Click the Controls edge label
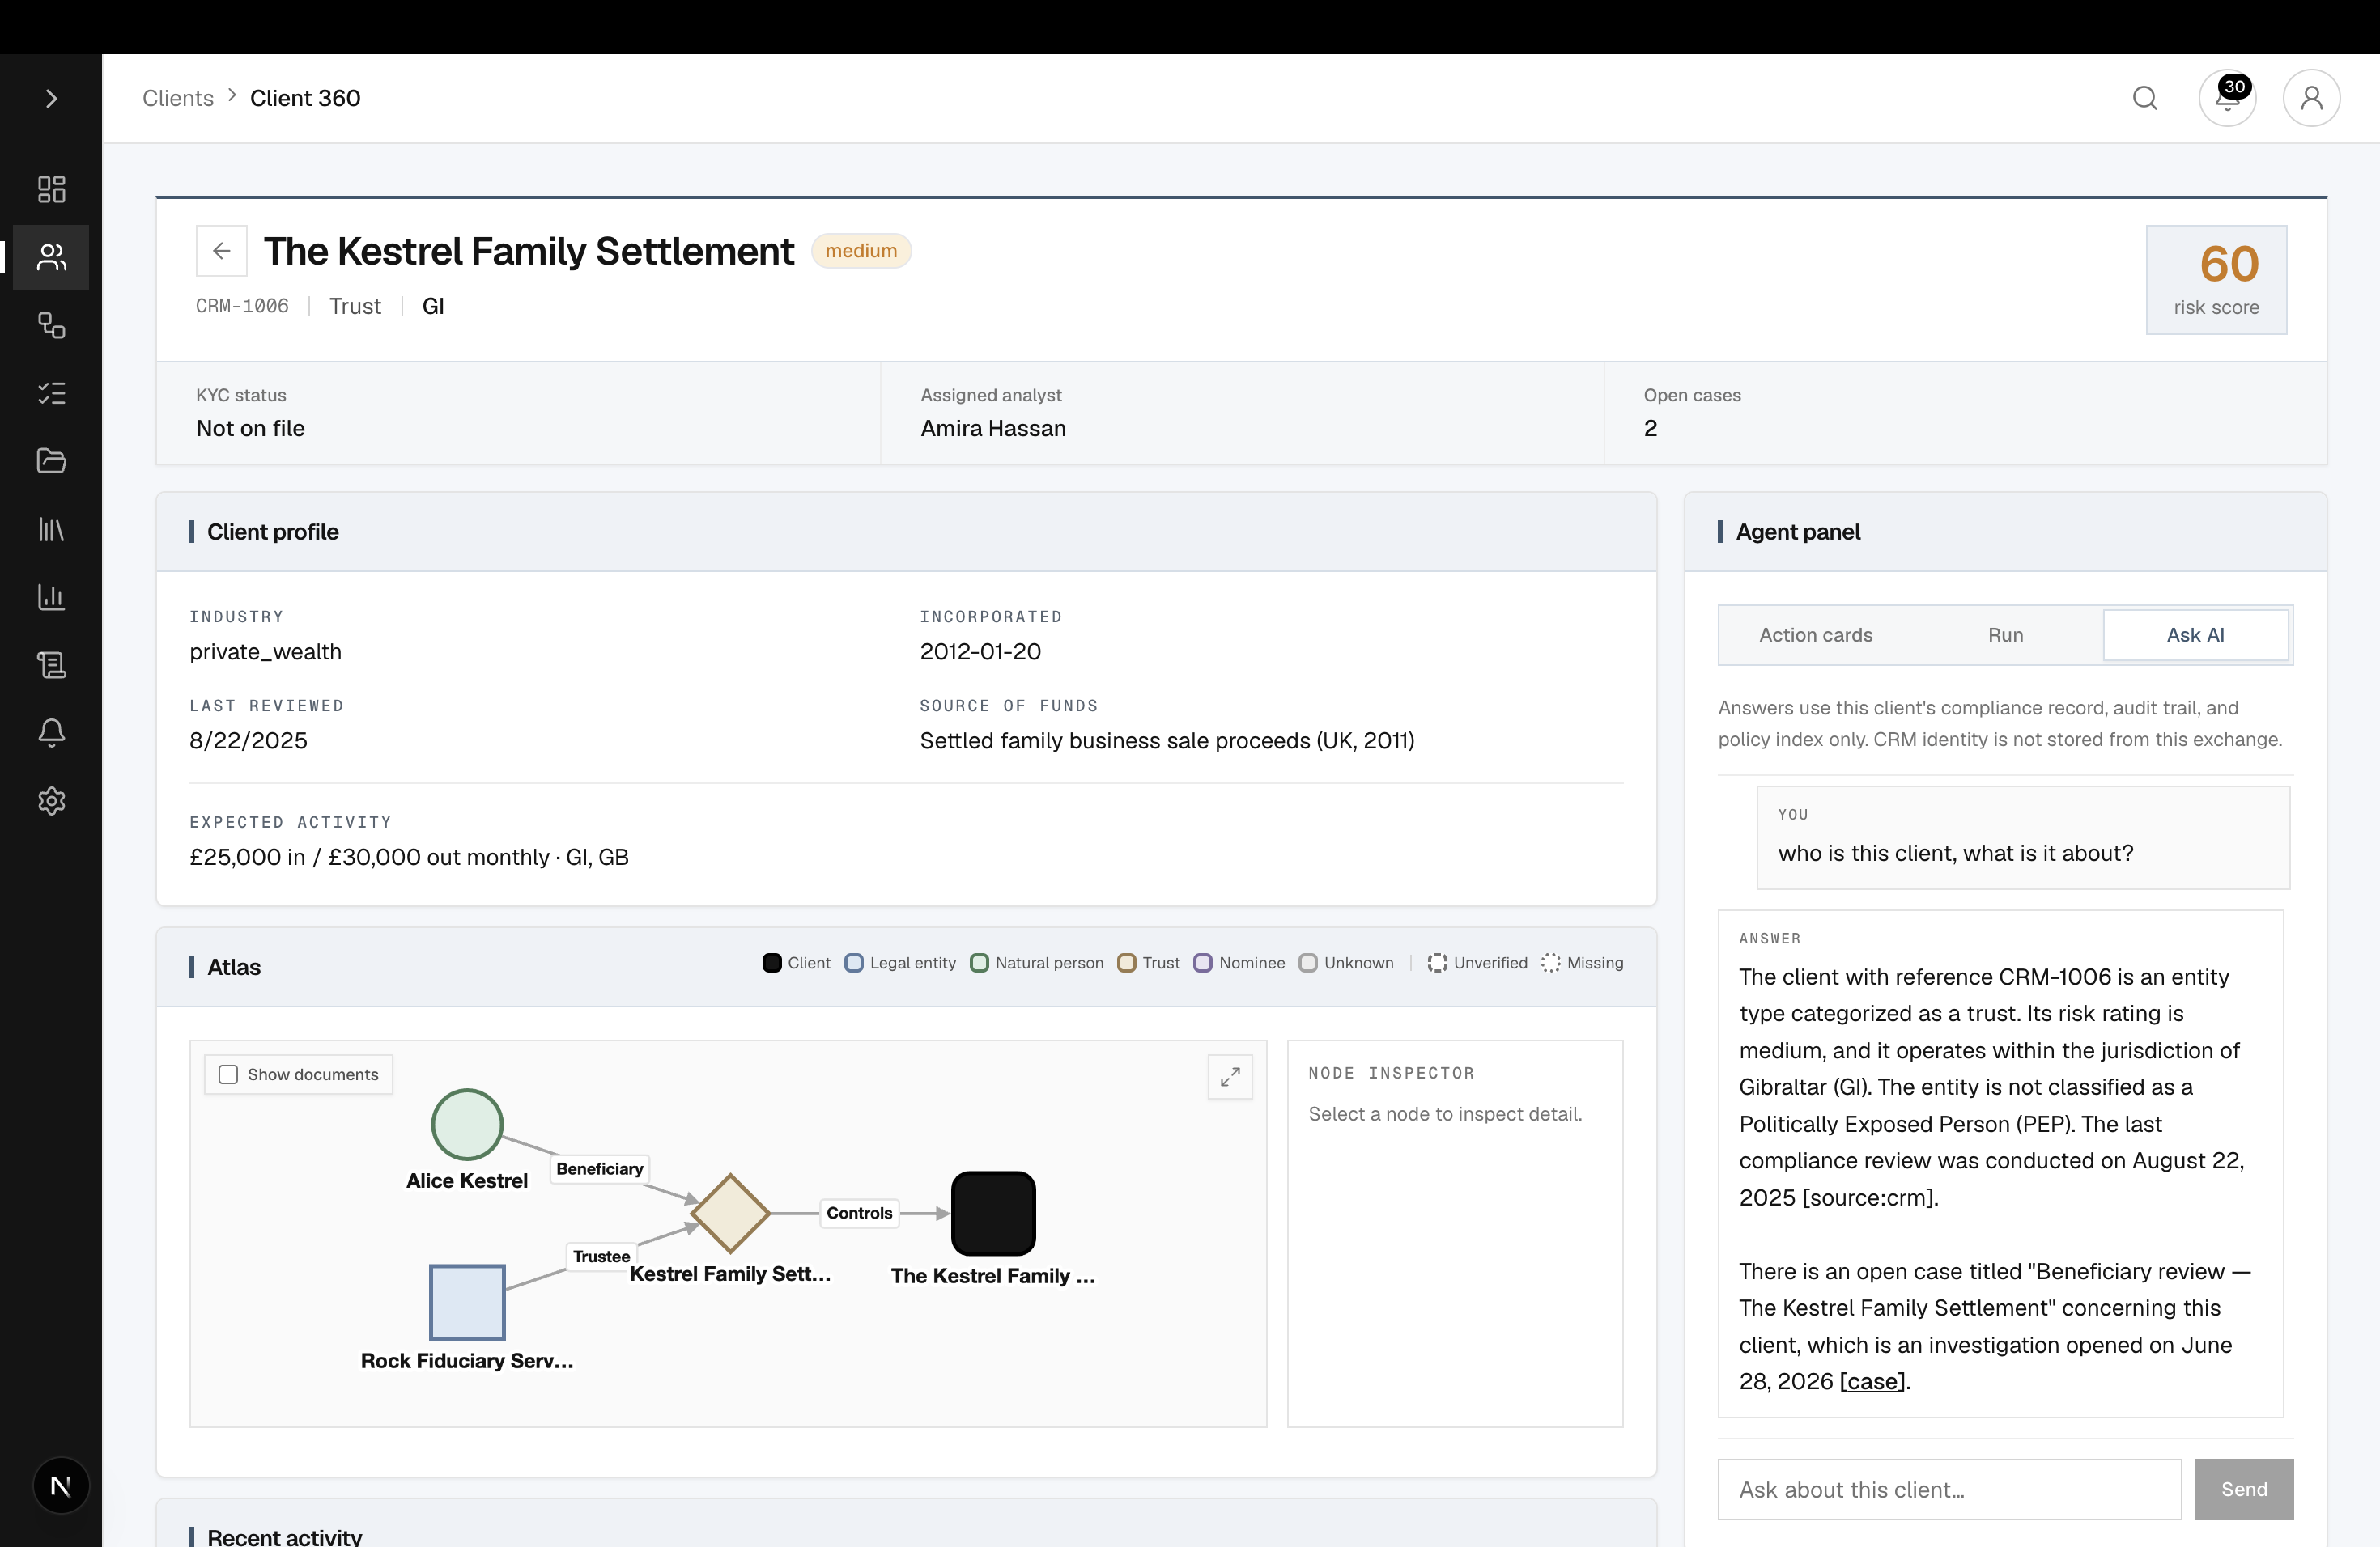The height and width of the screenshot is (1547, 2380). pyautogui.click(x=859, y=1212)
